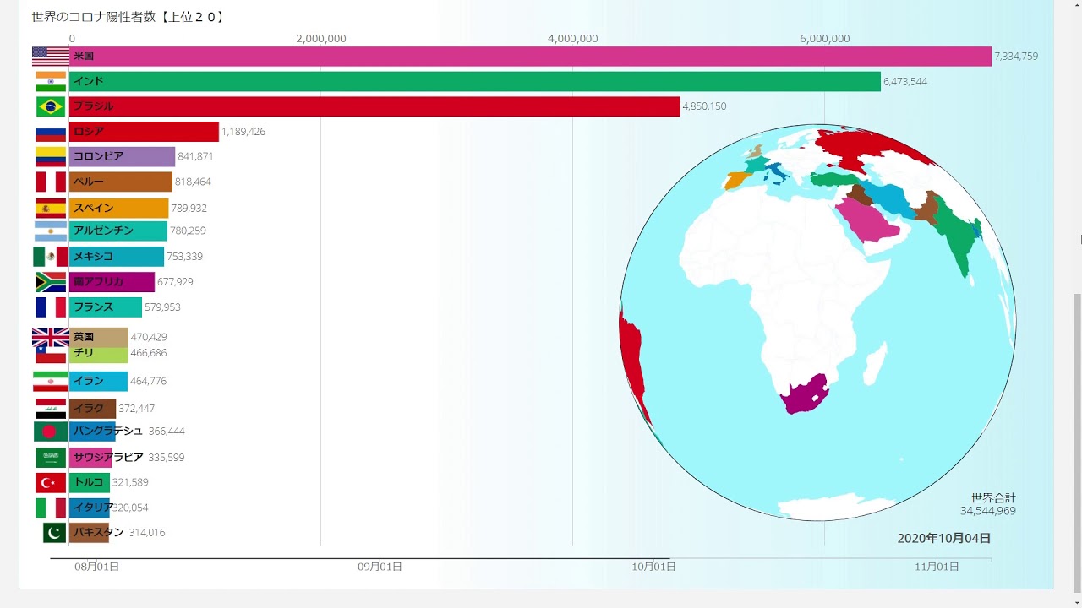Image resolution: width=1082 pixels, height=608 pixels.
Task: Click the 08月01日 timeline label
Action: tap(97, 567)
